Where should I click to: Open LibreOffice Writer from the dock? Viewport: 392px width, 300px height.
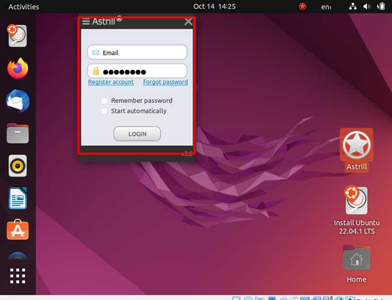click(x=17, y=198)
